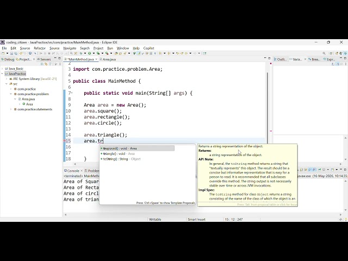Collapse all in Project Explorer toolbar
The height and width of the screenshot is (261, 348).
(42, 64)
